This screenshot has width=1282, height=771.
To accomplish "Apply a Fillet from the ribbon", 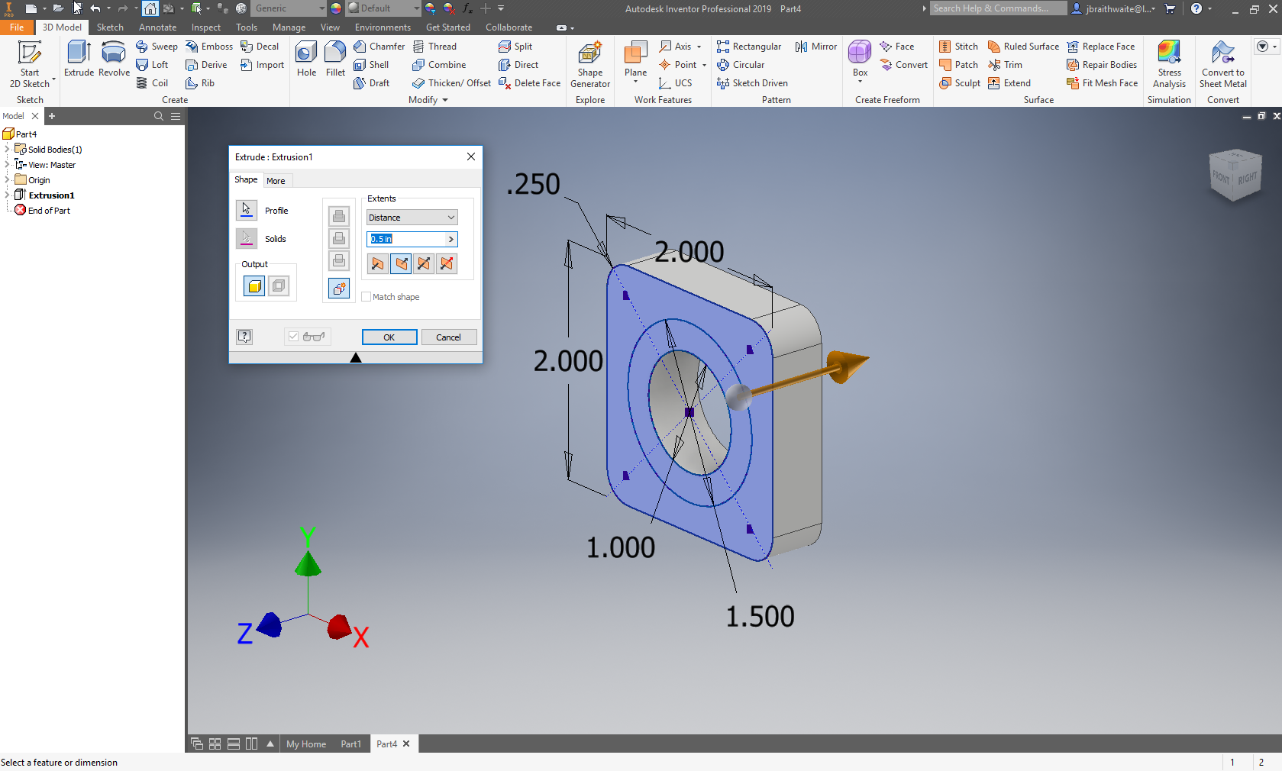I will [x=335, y=60].
